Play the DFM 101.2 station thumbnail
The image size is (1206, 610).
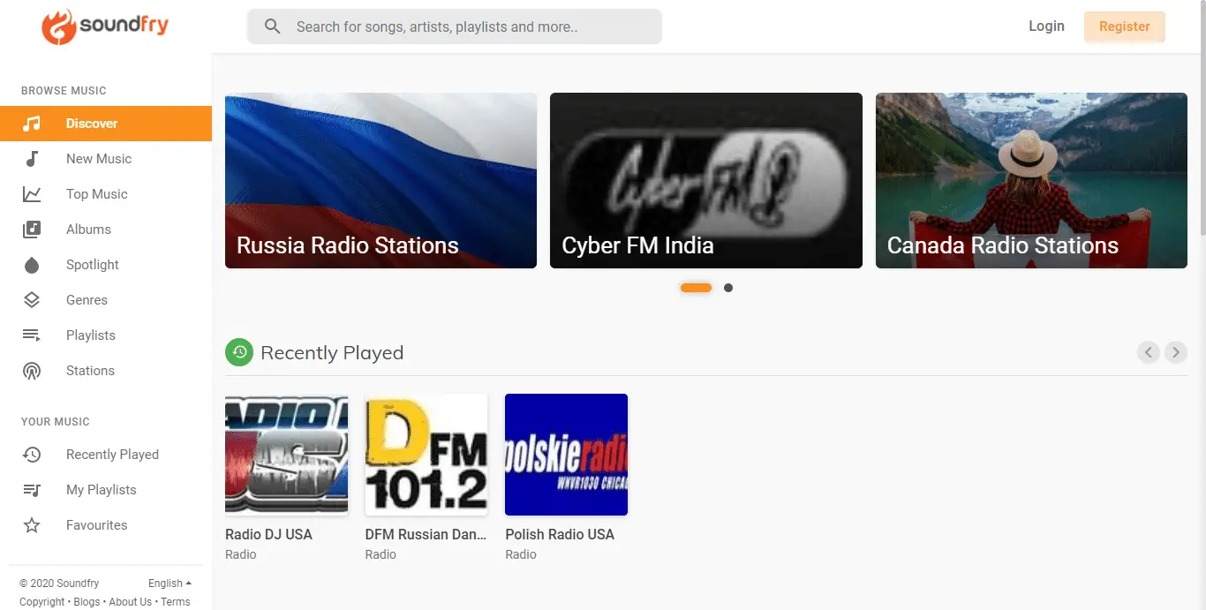[x=426, y=455]
